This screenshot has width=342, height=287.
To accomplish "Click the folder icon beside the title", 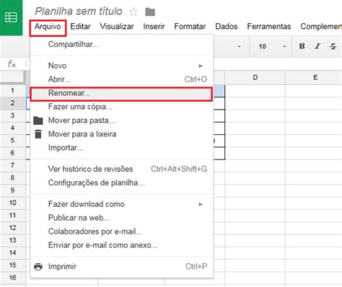I will tap(150, 12).
